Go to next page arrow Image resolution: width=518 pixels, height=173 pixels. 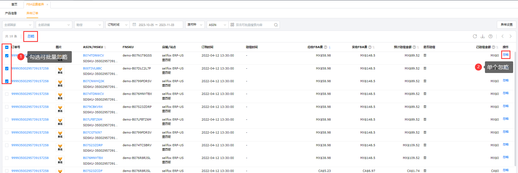pyautogui.click(x=510, y=36)
